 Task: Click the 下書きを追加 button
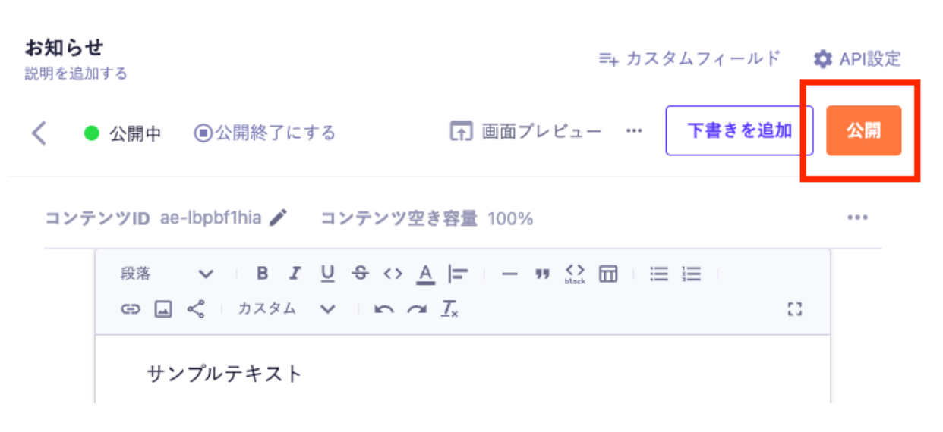coord(740,131)
